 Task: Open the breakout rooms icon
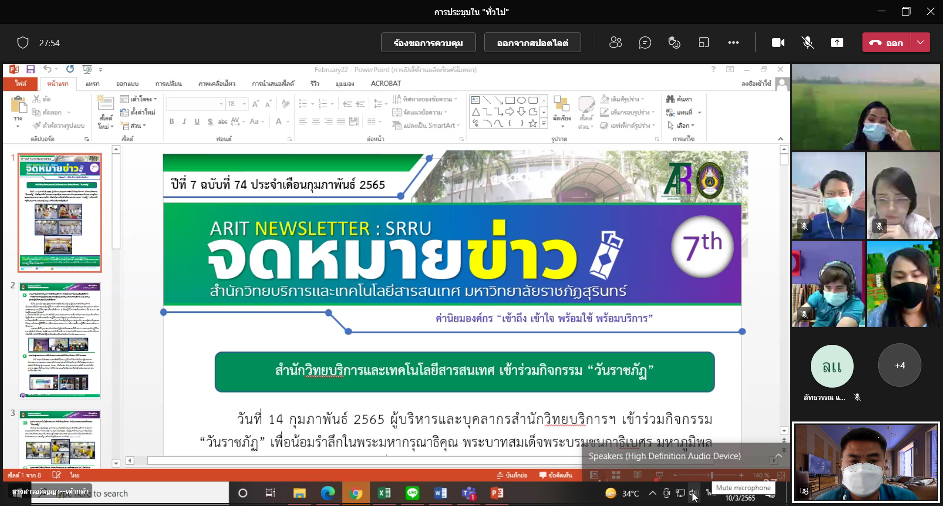tap(704, 43)
